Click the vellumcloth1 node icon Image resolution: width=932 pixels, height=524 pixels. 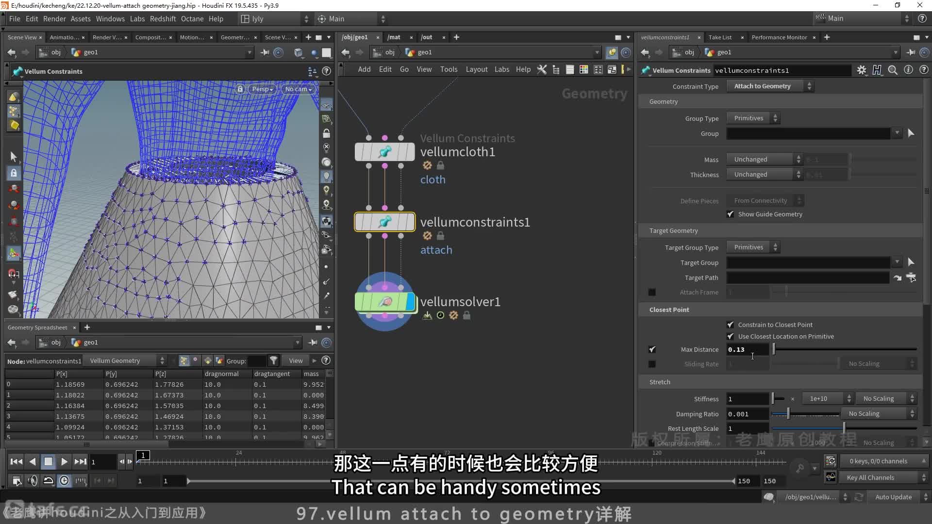pos(385,152)
